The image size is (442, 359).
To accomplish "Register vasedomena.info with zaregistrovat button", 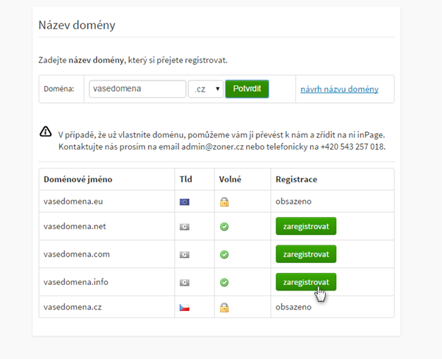I will pos(306,282).
